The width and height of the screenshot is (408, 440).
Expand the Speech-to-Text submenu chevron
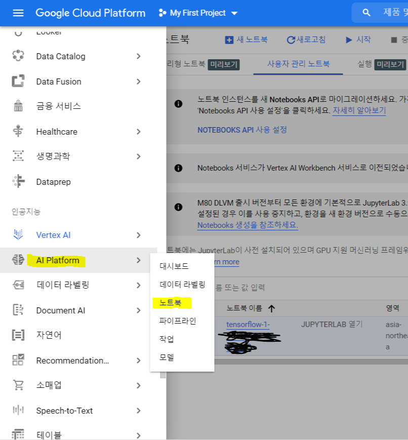(x=138, y=411)
